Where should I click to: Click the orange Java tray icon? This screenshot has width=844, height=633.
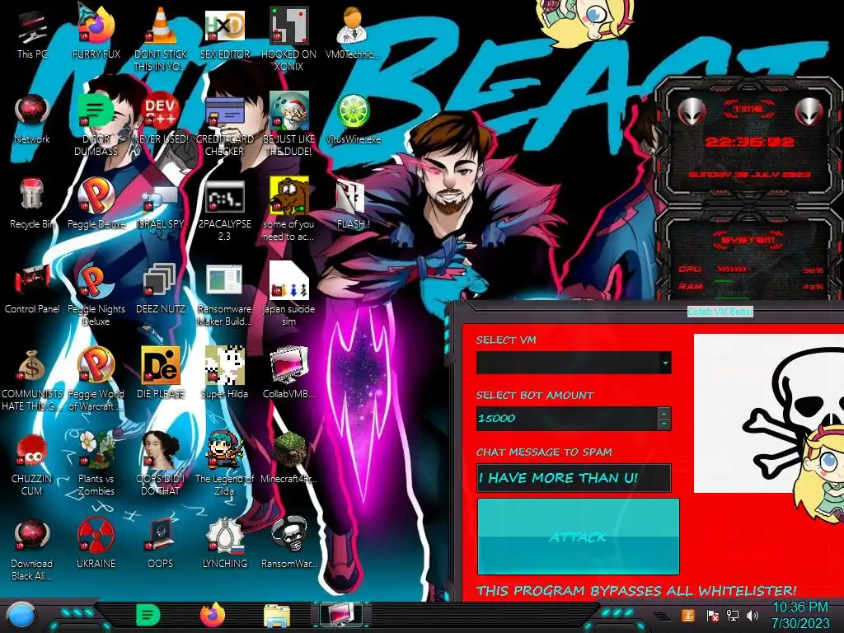pyautogui.click(x=688, y=615)
